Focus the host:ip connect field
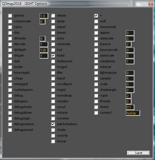 coord(133,113)
